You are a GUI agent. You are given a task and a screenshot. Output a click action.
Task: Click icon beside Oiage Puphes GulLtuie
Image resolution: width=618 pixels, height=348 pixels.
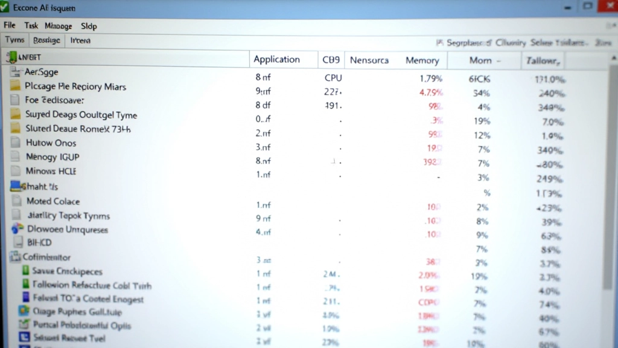pos(24,311)
